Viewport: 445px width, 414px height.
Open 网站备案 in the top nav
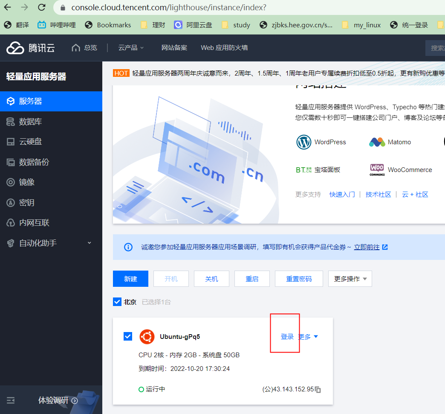click(x=174, y=48)
